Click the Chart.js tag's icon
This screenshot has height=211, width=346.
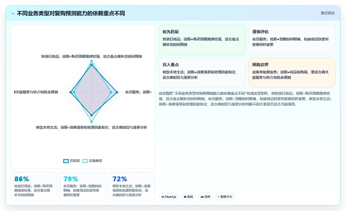point(163,197)
